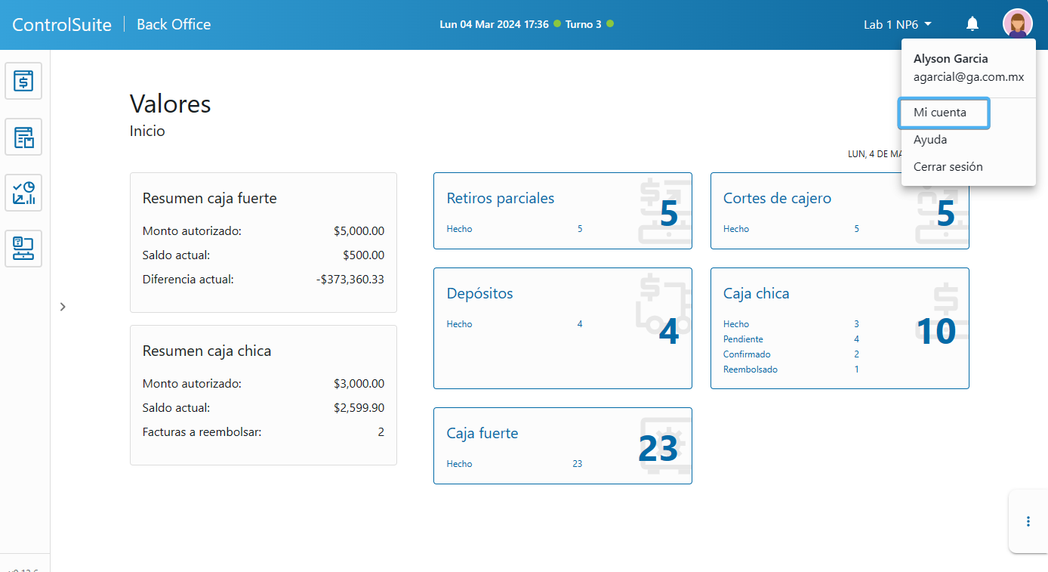1048x572 pixels.
Task: Open the point-of-sale terminal sidebar icon
Action: [x=23, y=249]
